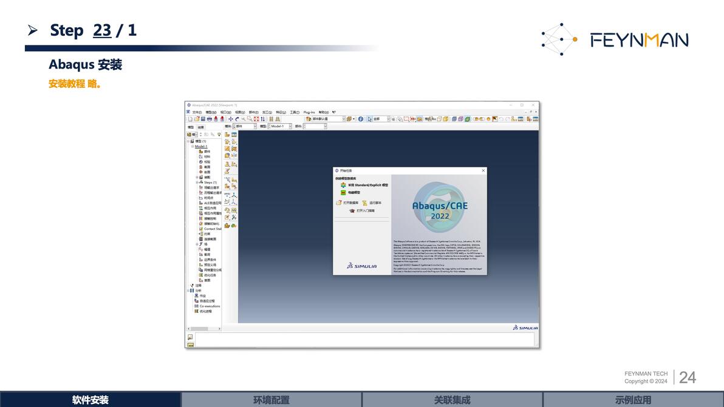Click the electromagnetic model green icon

point(343,193)
